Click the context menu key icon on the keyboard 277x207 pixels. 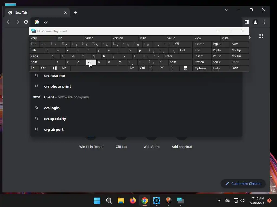click(x=186, y=68)
